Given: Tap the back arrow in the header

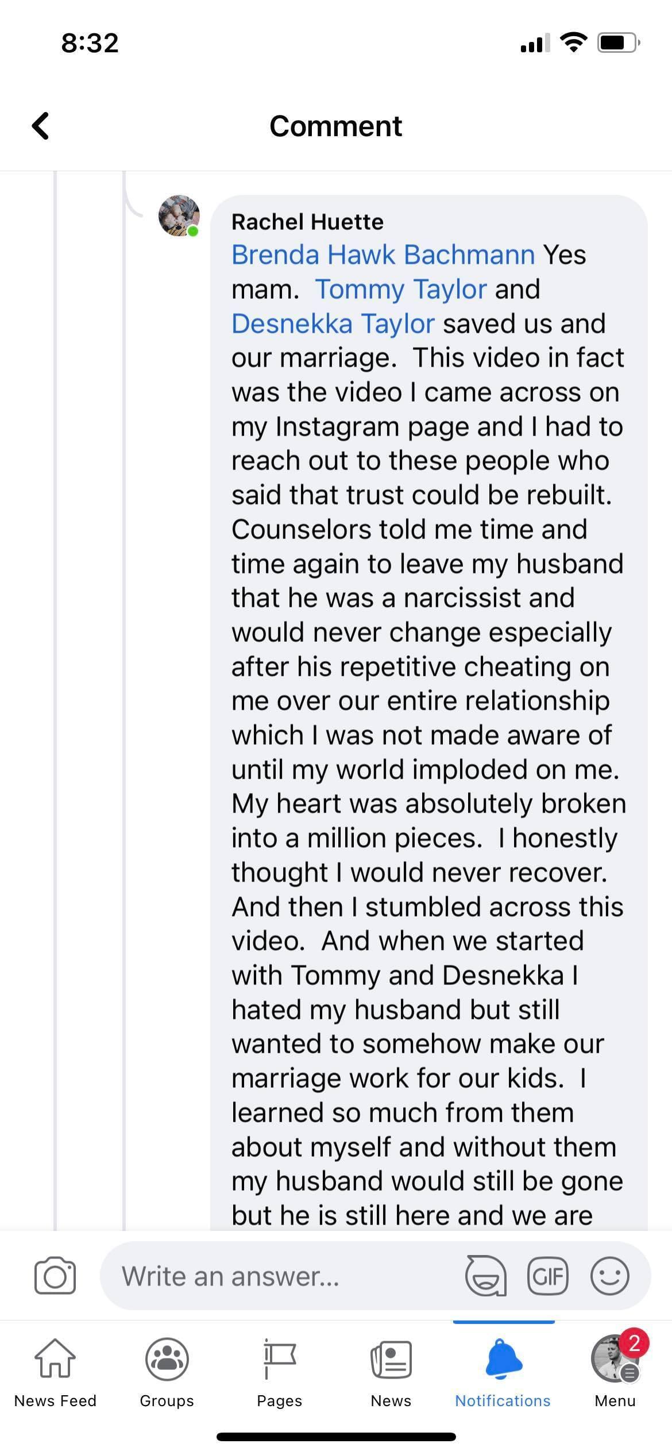Looking at the screenshot, I should point(40,126).
